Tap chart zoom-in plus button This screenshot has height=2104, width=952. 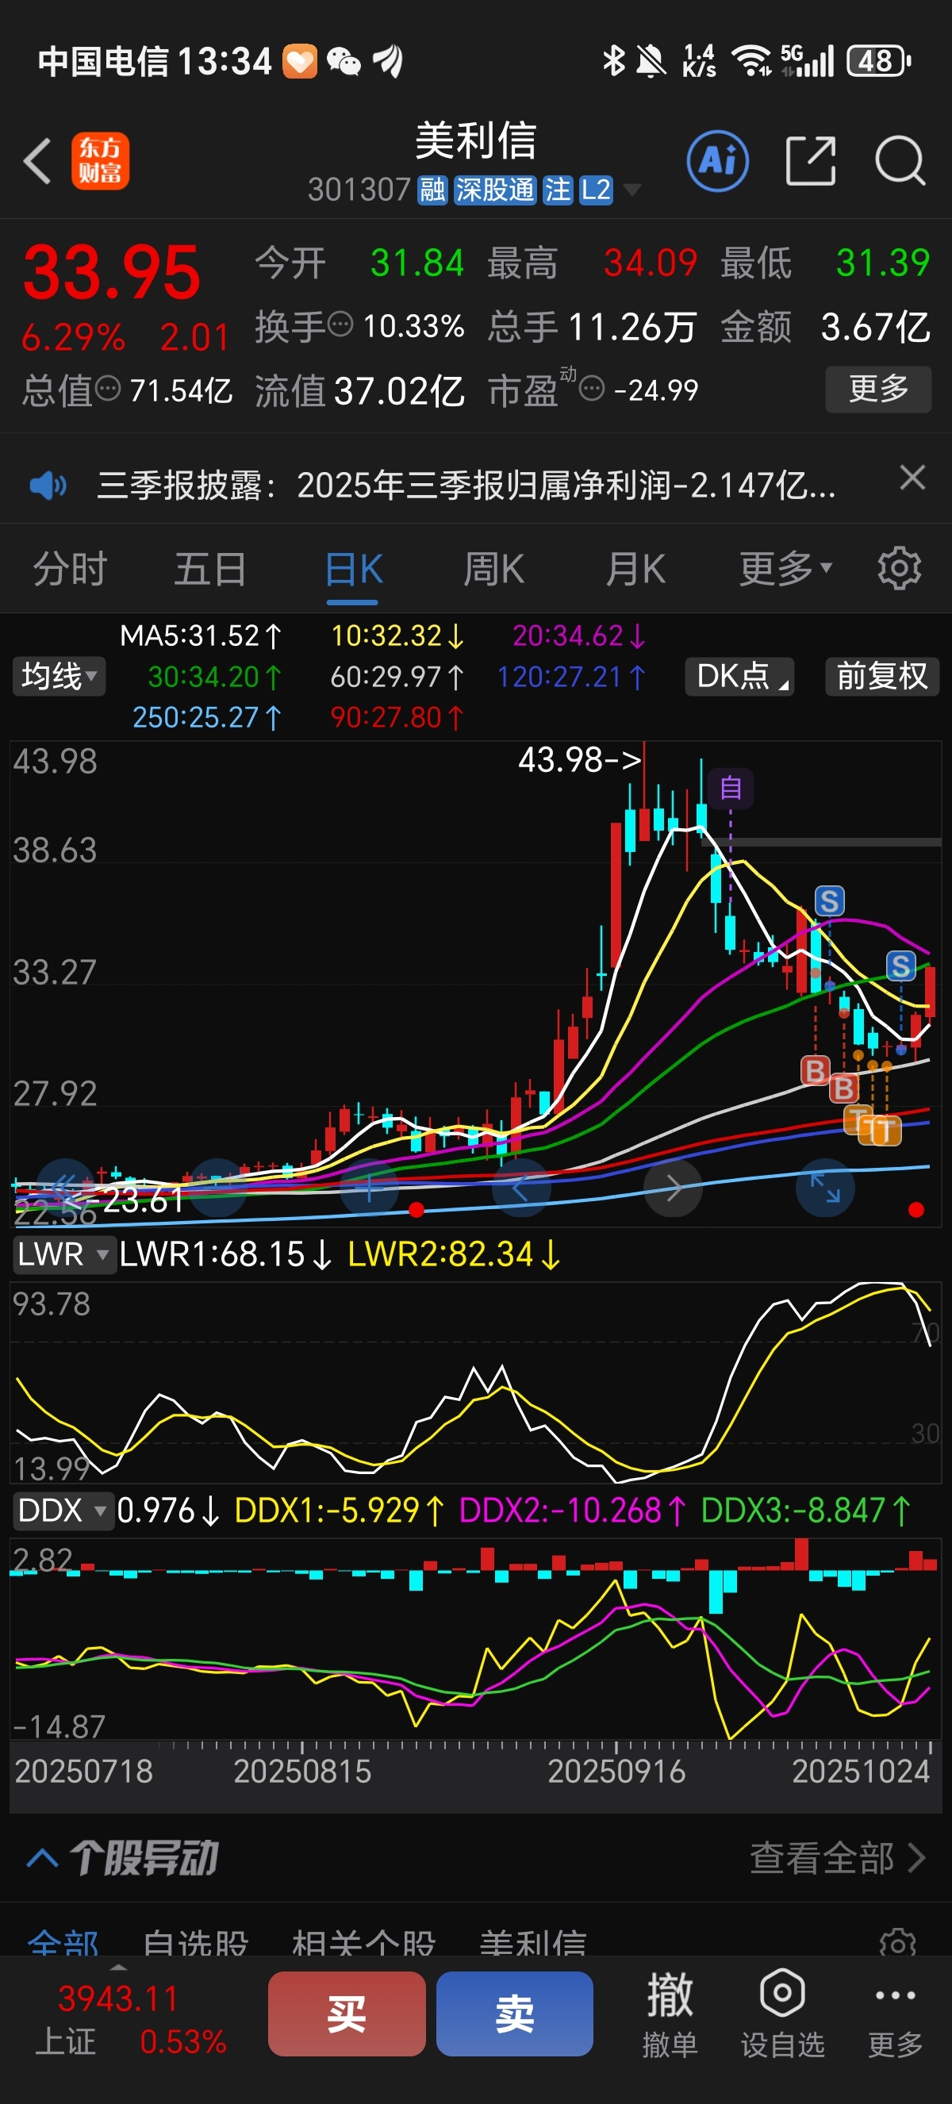click(368, 1188)
